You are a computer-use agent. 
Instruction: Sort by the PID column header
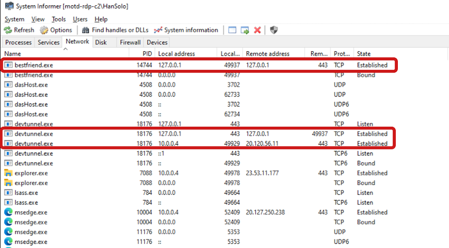[x=142, y=54]
